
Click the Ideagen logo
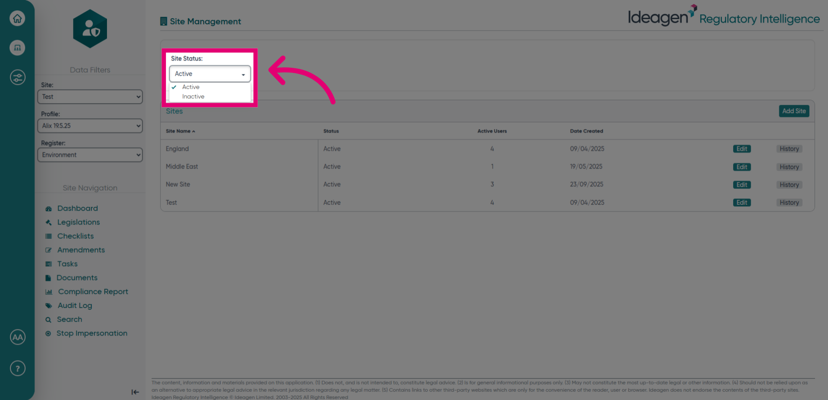662,16
